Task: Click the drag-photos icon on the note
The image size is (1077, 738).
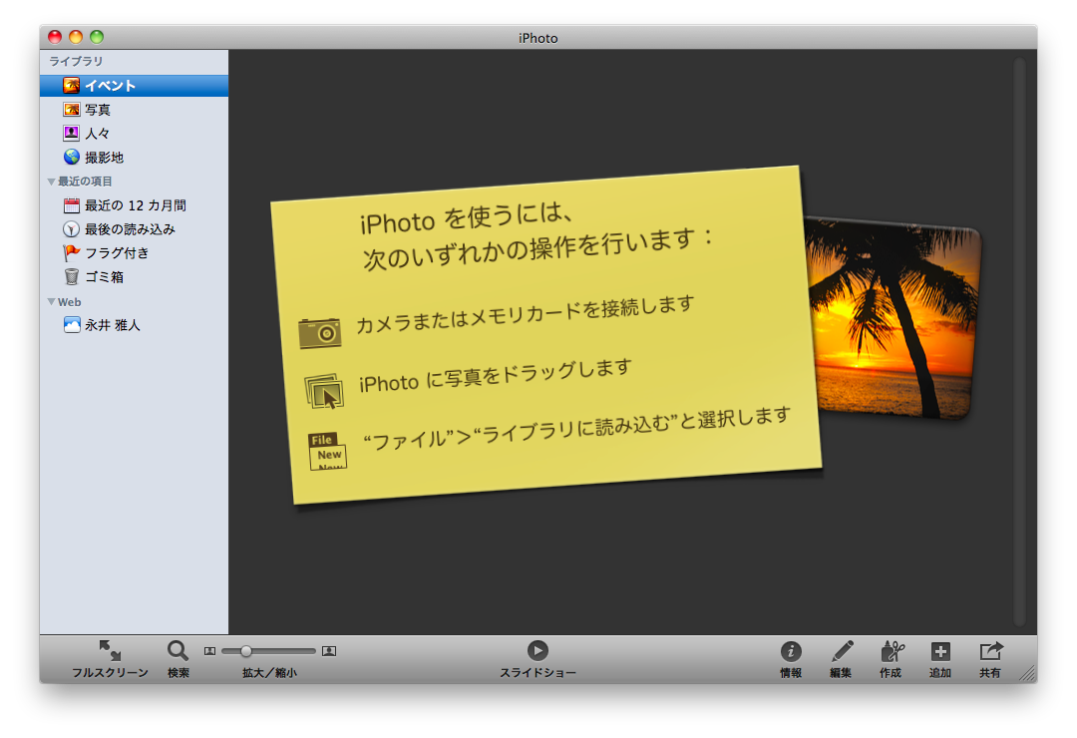Action: (x=324, y=391)
